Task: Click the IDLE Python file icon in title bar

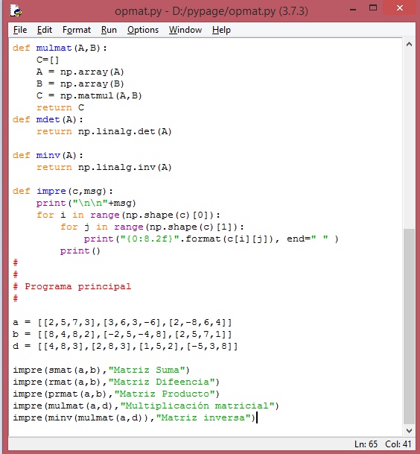Action: tap(16, 10)
